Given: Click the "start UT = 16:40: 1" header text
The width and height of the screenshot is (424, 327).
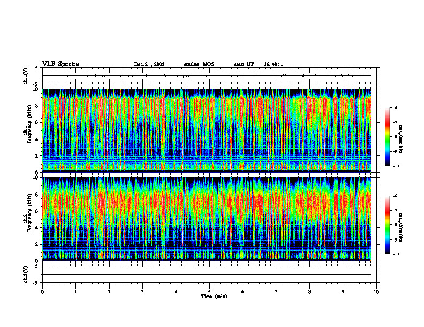Looking at the screenshot, I should 259,64.
